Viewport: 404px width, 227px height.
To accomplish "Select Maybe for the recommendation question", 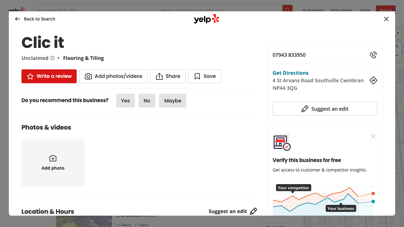I will (172, 100).
